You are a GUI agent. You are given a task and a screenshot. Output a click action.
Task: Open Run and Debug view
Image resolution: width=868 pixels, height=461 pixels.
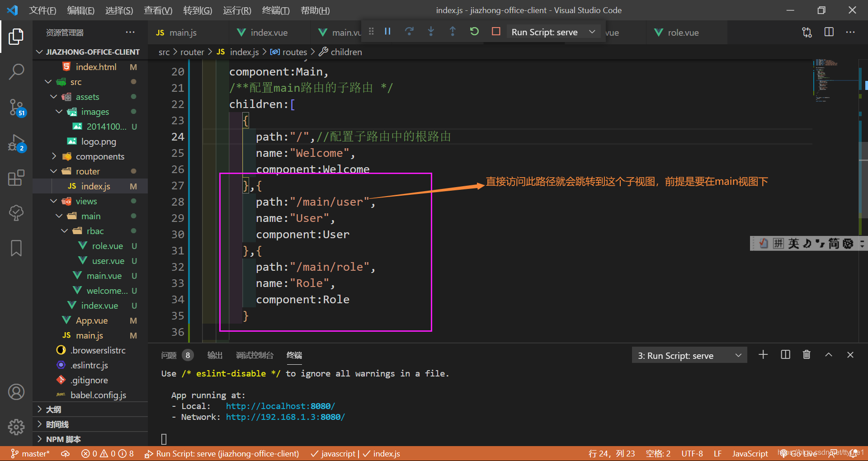[16, 142]
